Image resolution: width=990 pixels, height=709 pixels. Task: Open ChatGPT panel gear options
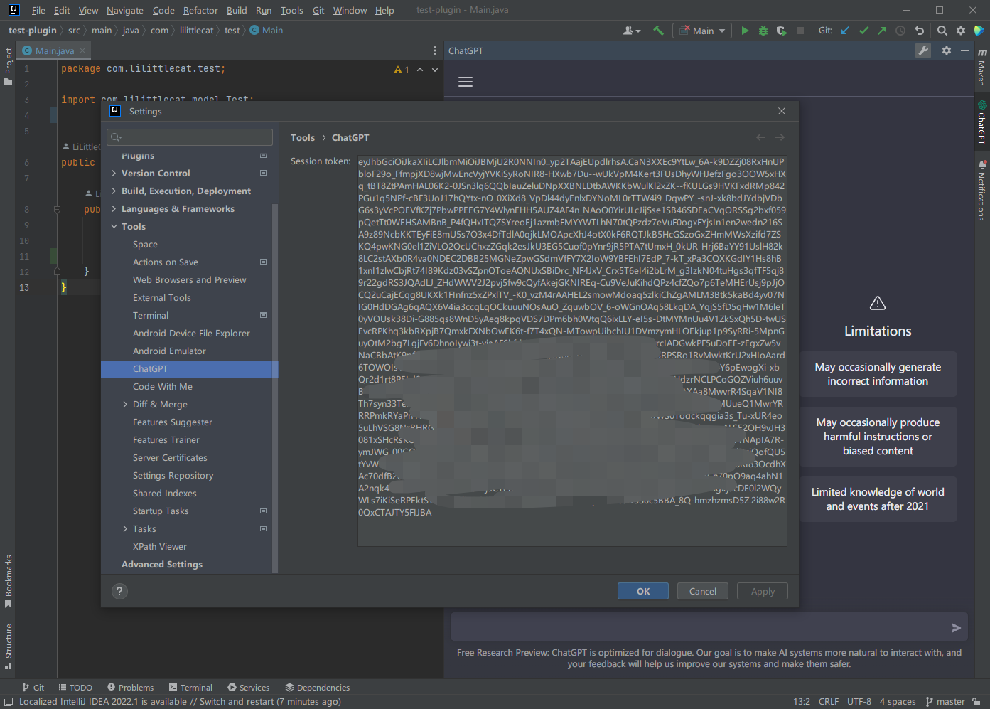click(947, 50)
